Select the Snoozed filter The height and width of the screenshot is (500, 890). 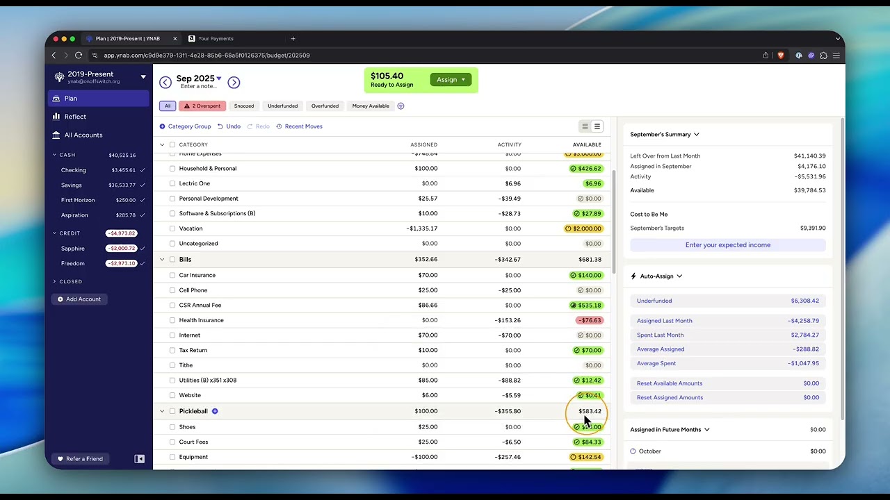click(x=244, y=106)
